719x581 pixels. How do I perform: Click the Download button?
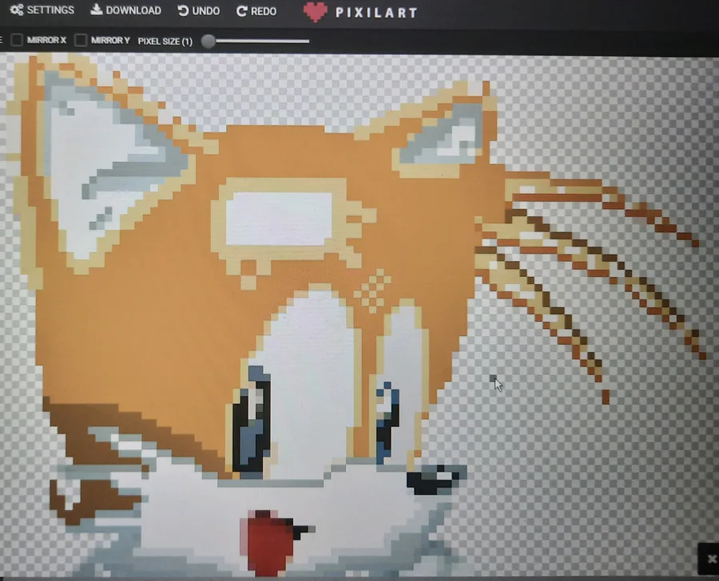tap(125, 10)
